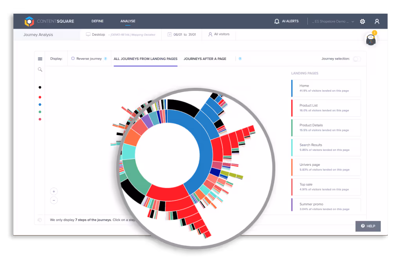Image resolution: width=401 pixels, height=263 pixels.
Task: Select the Univers page landing page card
Action: click(x=326, y=167)
